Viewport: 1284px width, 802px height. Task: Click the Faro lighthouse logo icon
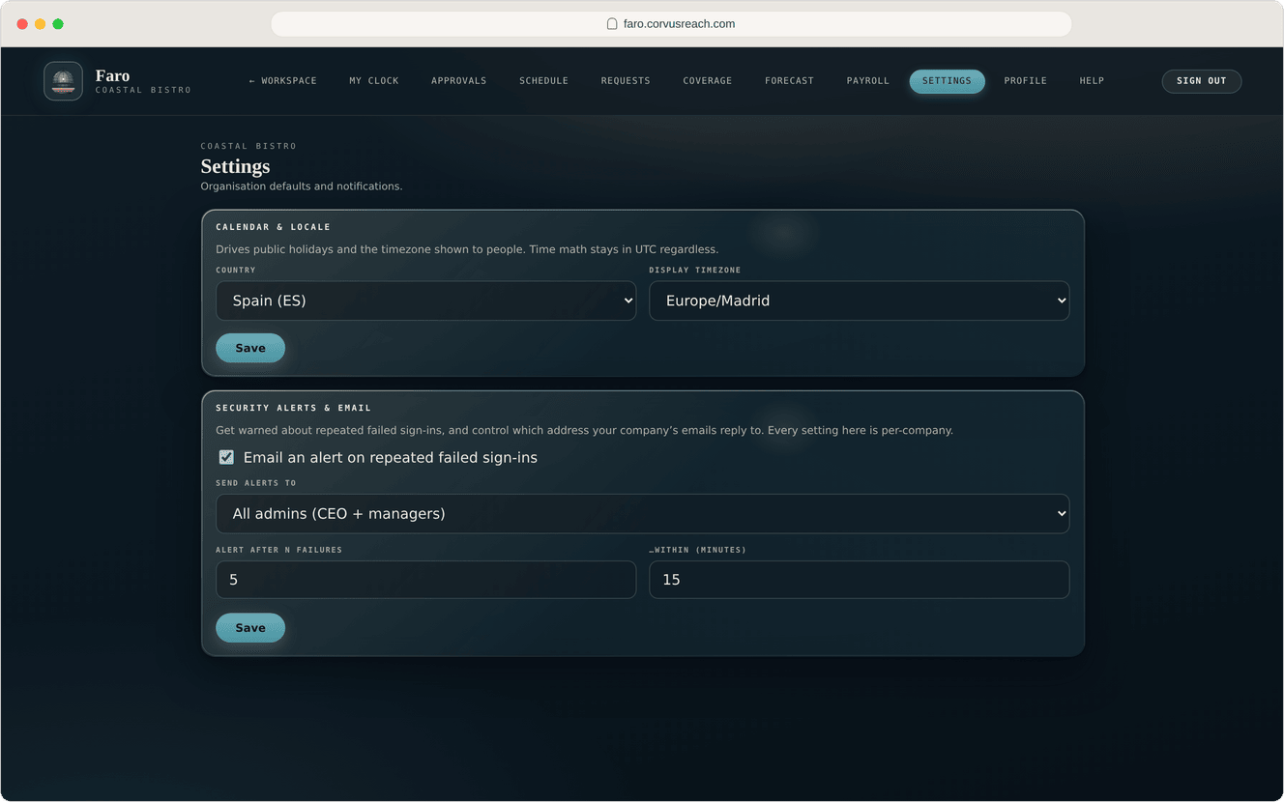coord(63,81)
